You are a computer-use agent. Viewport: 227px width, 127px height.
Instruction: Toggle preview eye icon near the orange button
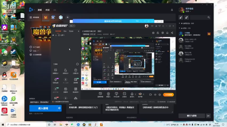(x=155, y=95)
